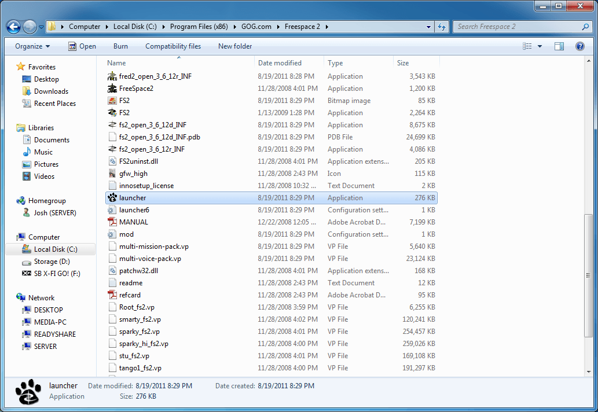Click the file list vertical scrollbar thumb
This screenshot has width=598, height=412.
588,275
